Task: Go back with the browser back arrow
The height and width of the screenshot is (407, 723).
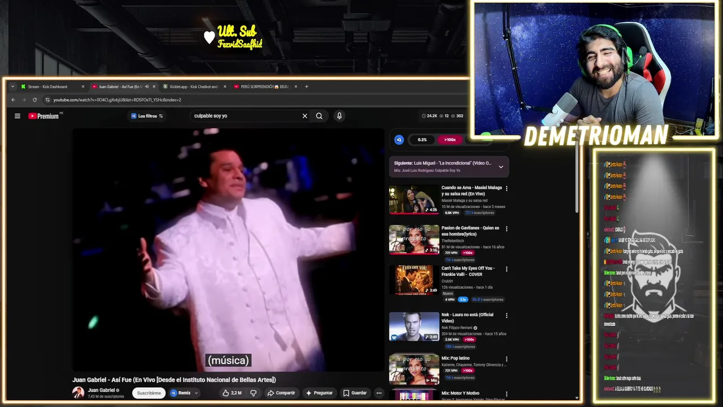Action: [13, 100]
